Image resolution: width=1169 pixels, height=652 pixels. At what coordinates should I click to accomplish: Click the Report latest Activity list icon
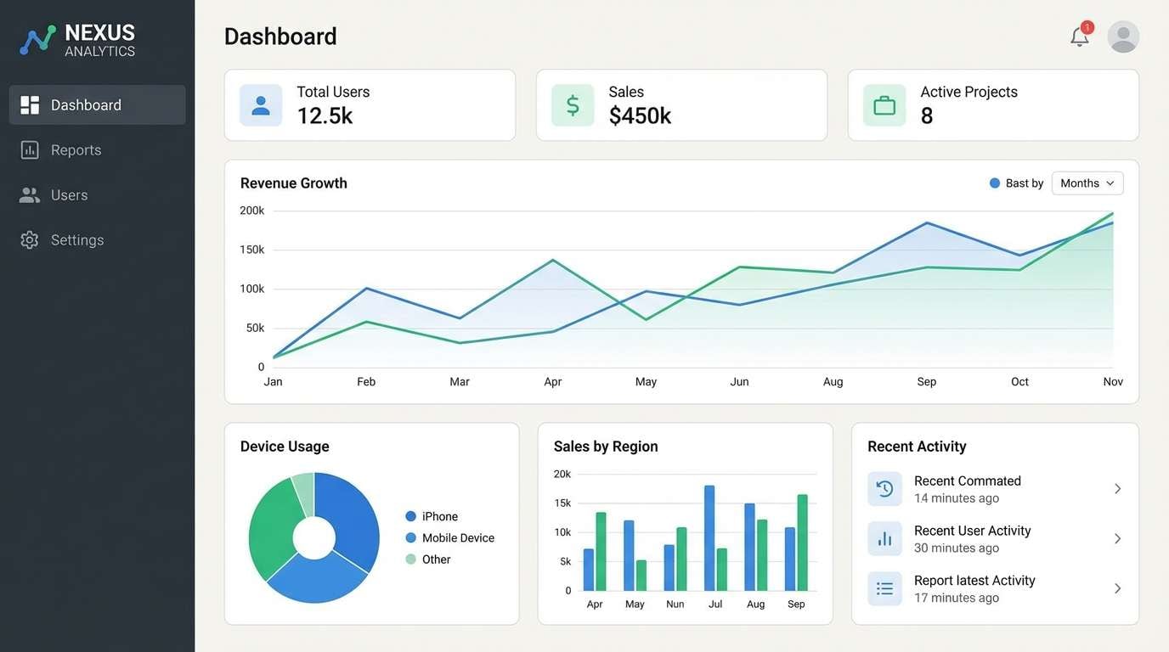pos(884,588)
